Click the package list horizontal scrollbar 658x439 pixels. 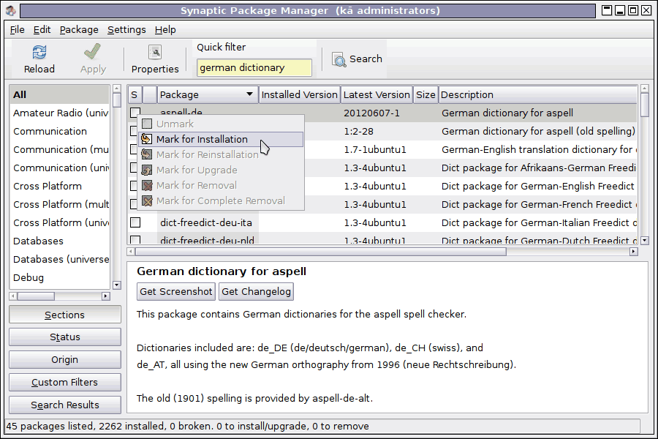point(321,252)
